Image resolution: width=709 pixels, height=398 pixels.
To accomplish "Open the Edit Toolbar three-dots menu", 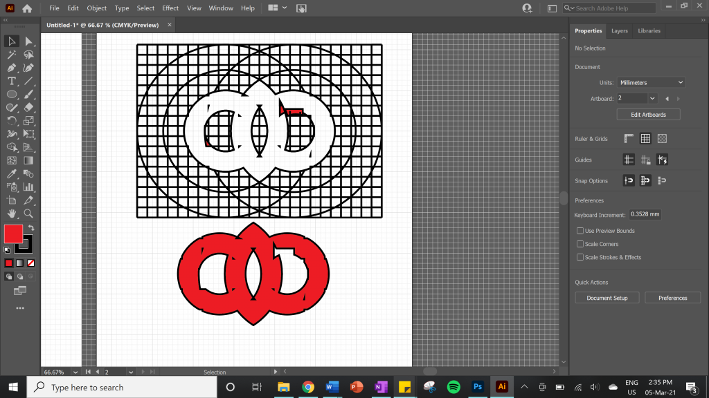I will pyautogui.click(x=20, y=308).
